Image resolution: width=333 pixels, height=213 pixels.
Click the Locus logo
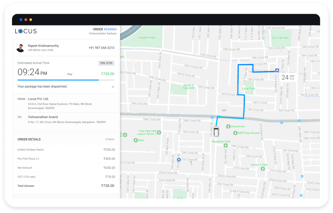26,31
